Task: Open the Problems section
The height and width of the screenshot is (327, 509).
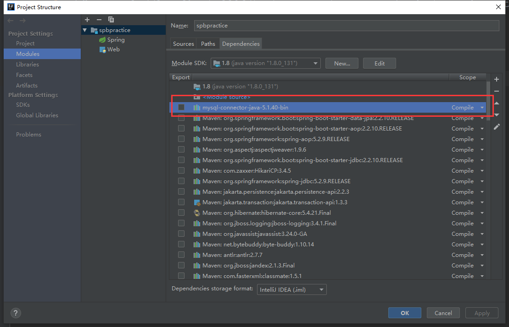Action: click(x=28, y=134)
